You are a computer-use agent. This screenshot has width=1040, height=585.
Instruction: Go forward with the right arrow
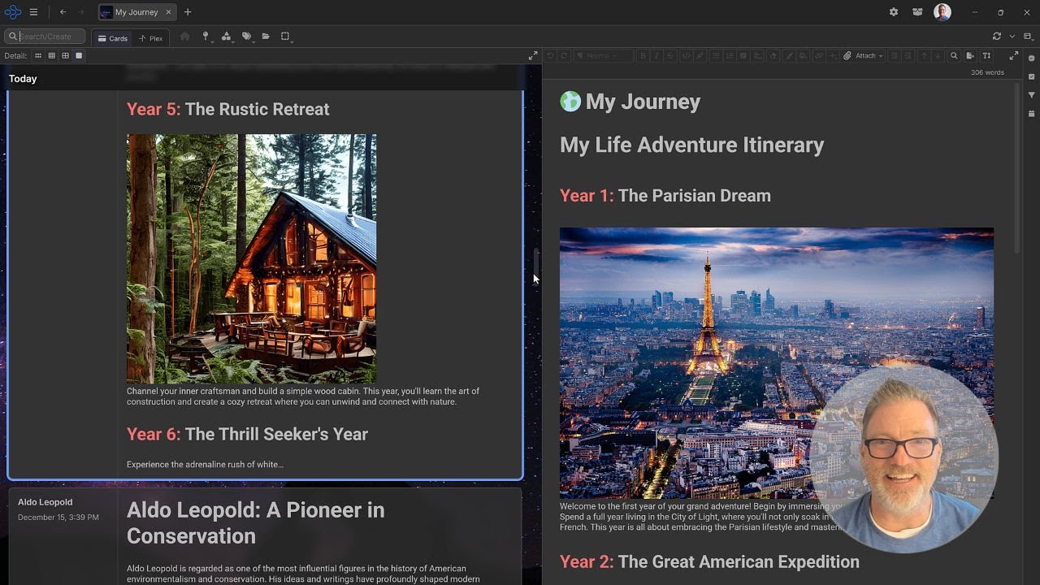click(x=80, y=12)
